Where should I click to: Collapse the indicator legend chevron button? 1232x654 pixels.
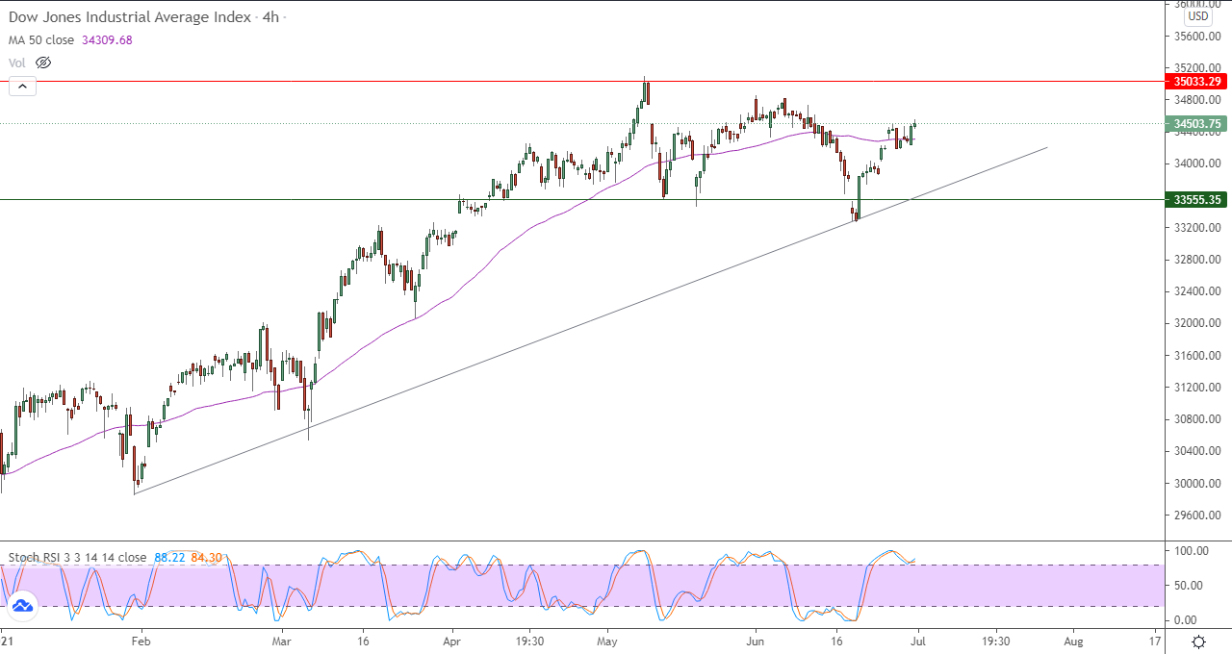pos(22,87)
